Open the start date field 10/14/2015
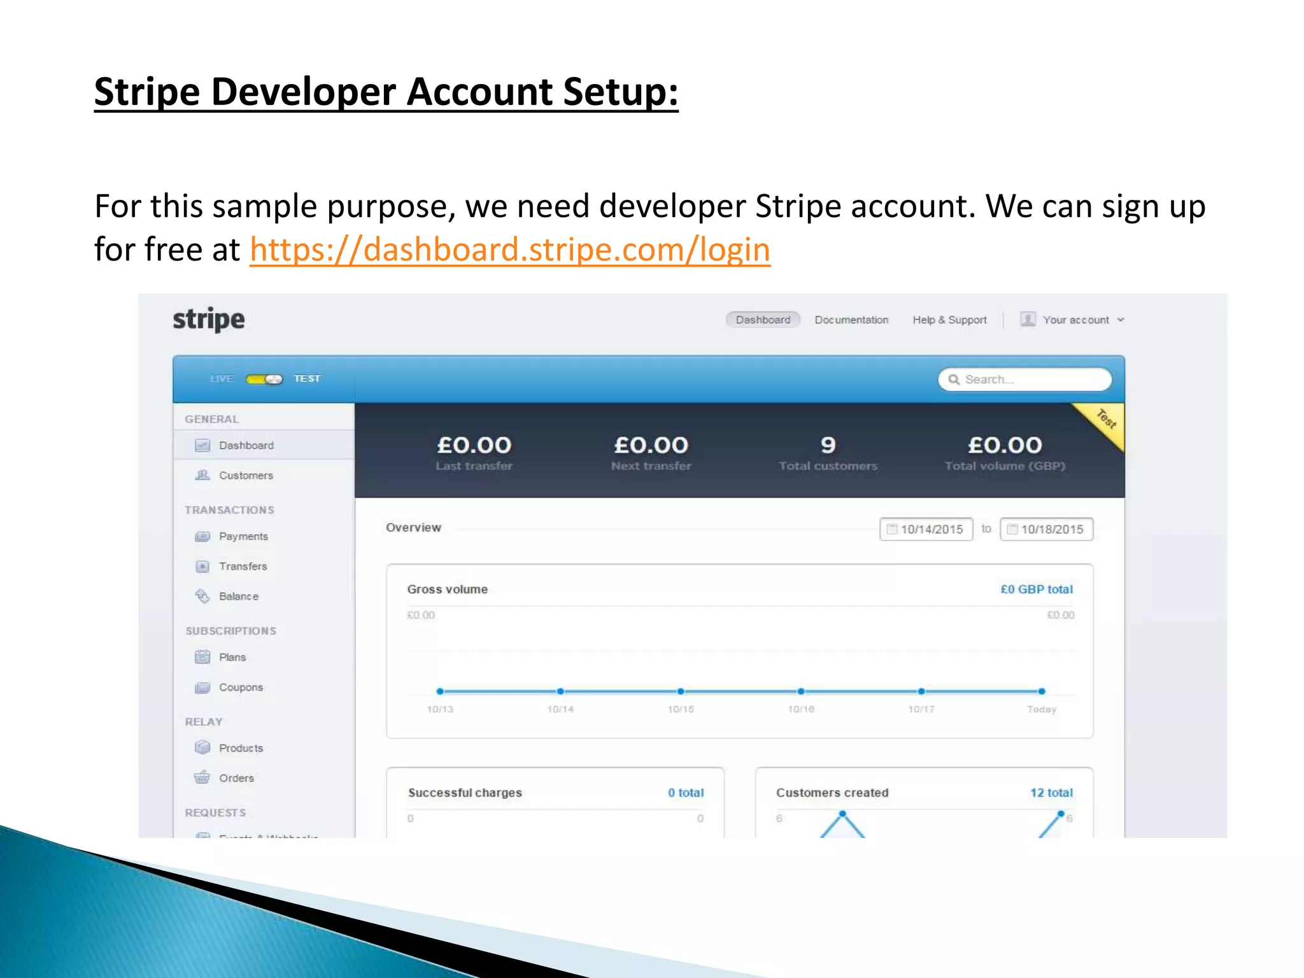Viewport: 1304px width, 978px height. point(926,529)
